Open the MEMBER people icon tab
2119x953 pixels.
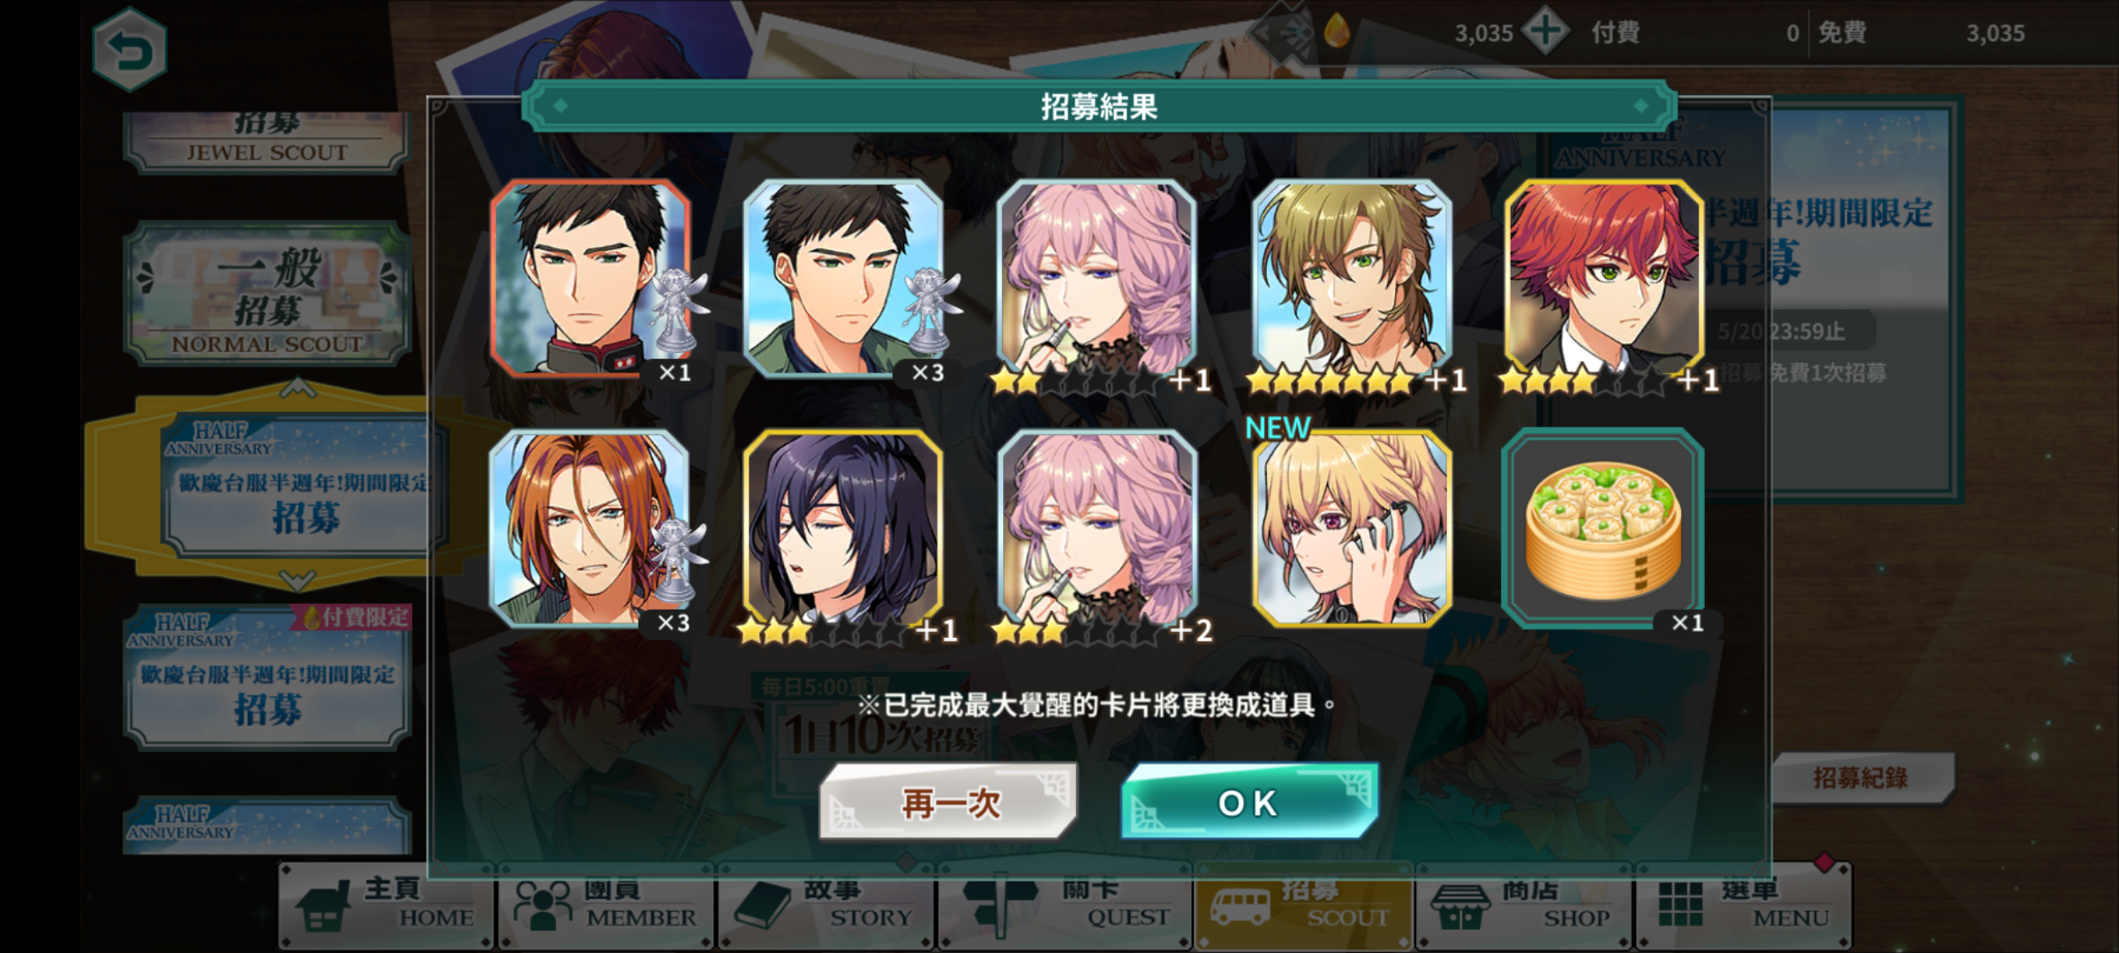point(606,905)
